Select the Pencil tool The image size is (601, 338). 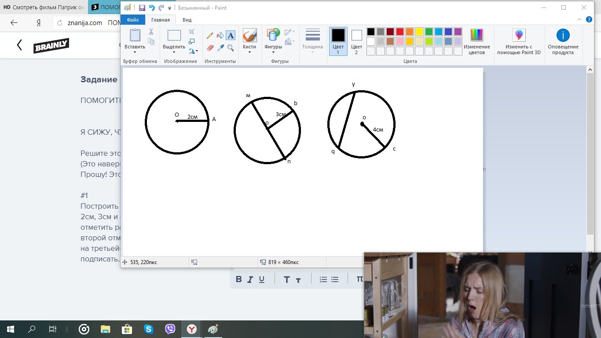click(210, 36)
